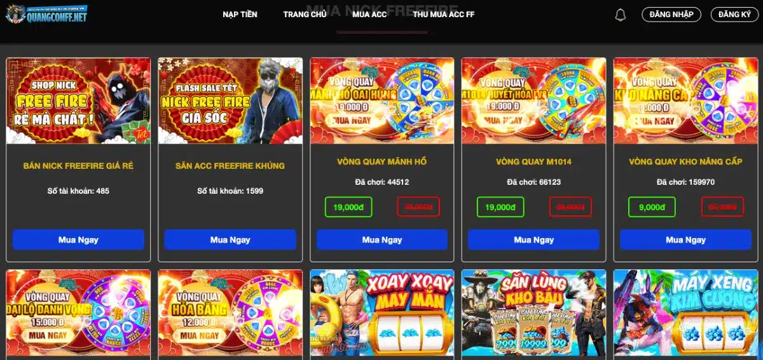Select Mua Acc in navigation
This screenshot has height=360, width=763.
pyautogui.click(x=369, y=15)
